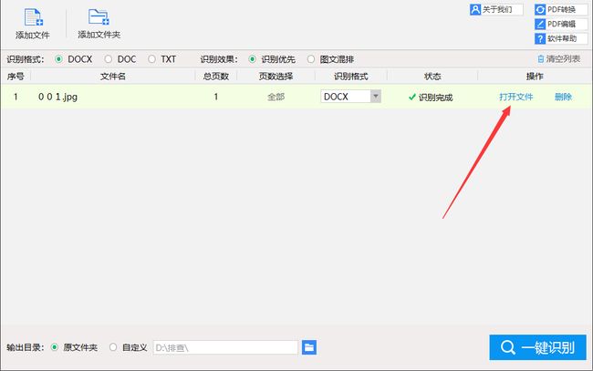Click the output path input field
The height and width of the screenshot is (371, 593).
click(x=225, y=347)
